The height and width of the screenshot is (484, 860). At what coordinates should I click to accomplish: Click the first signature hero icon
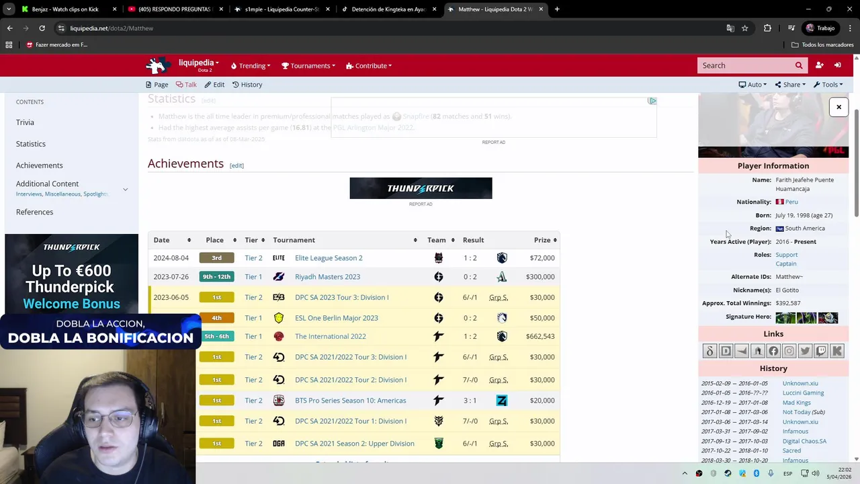pos(785,317)
